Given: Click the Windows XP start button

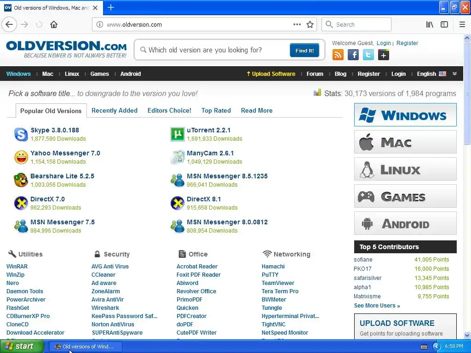Looking at the screenshot, I should [22, 347].
